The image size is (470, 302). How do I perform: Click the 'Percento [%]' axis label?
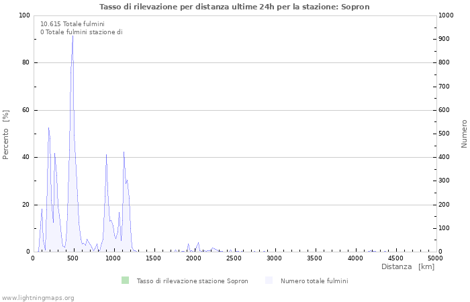coord(5,134)
